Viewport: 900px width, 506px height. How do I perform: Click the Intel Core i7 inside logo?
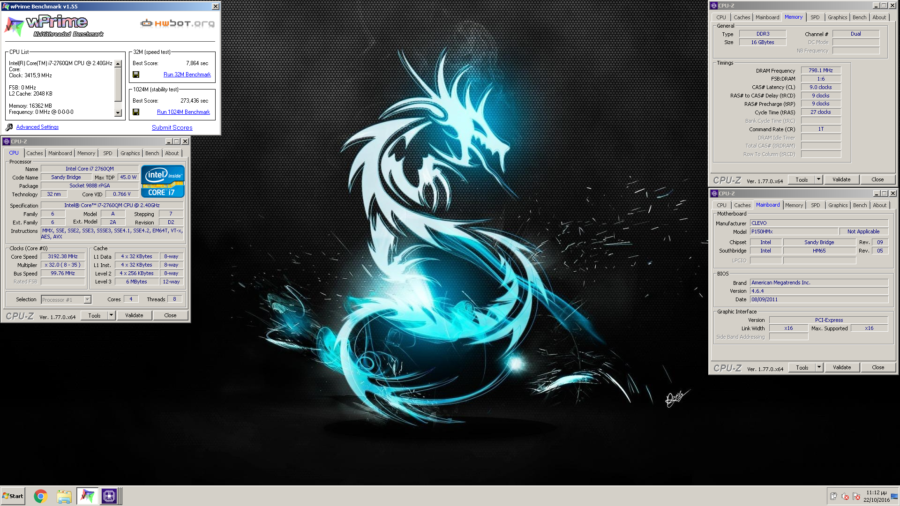coord(163,181)
